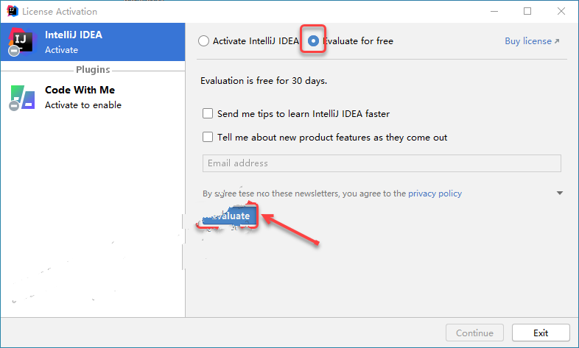
Task: Select IntelliJ IDEA Activate entry in sidebar
Action: [93, 42]
